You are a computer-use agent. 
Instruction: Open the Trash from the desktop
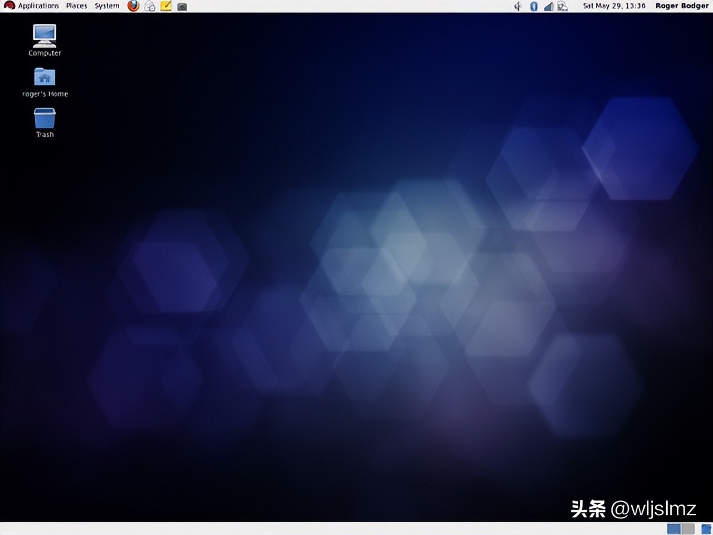pos(43,119)
